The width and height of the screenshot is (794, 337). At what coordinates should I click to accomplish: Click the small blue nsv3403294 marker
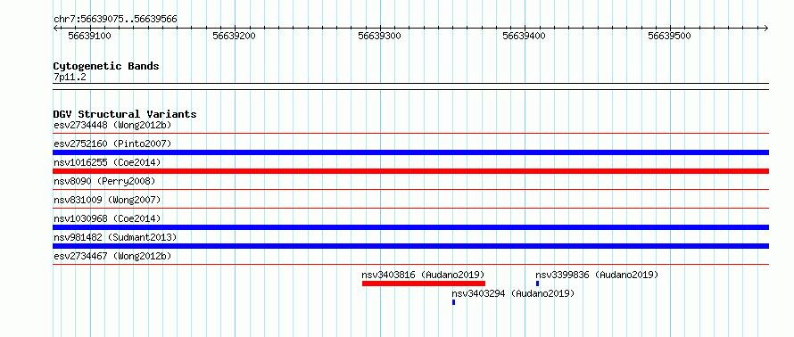click(454, 302)
